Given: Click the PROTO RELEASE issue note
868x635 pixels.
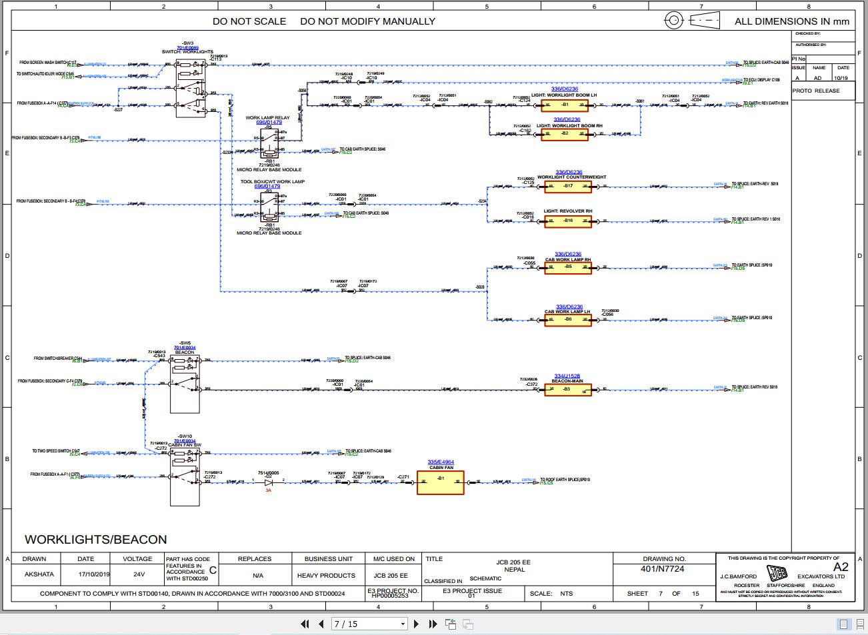Looking at the screenshot, I should point(816,91).
